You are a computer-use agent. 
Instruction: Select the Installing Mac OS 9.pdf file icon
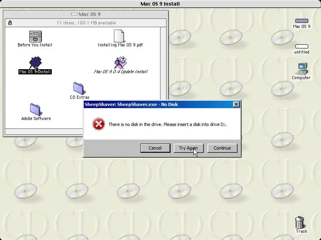119,36
